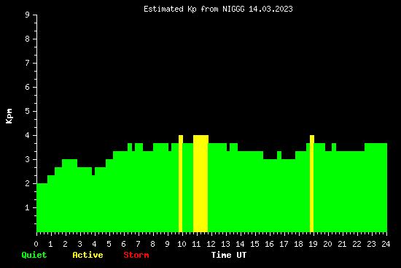
Task: Click the time-axis label '21'
Action: tap(342, 244)
